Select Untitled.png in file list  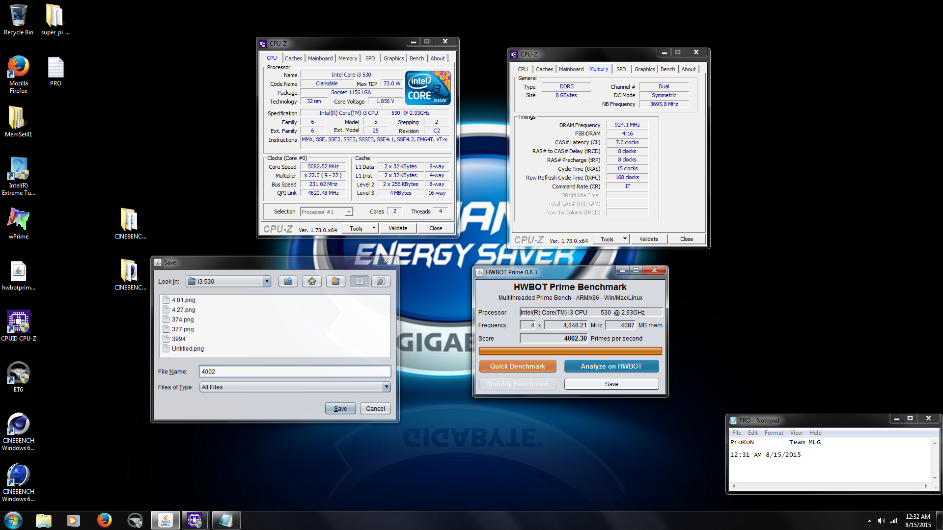183,348
